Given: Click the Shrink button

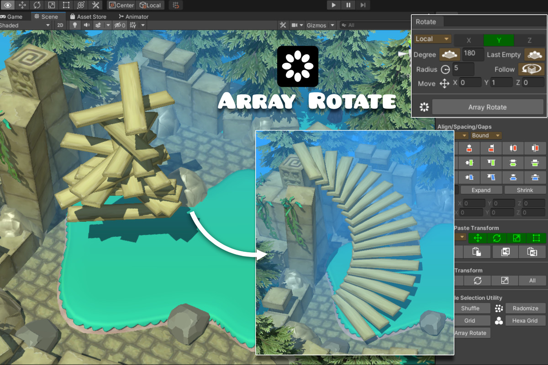Looking at the screenshot, I should [525, 190].
